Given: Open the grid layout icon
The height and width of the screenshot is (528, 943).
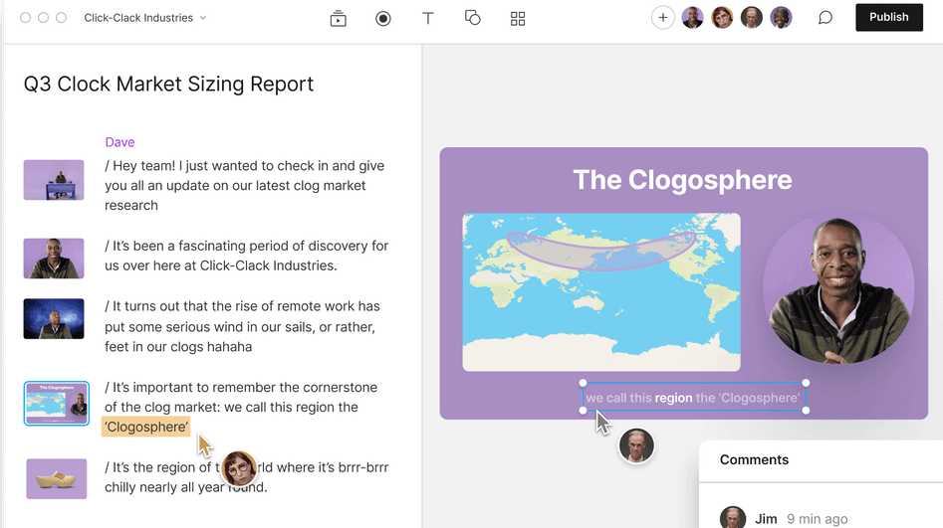Looking at the screenshot, I should tap(518, 19).
